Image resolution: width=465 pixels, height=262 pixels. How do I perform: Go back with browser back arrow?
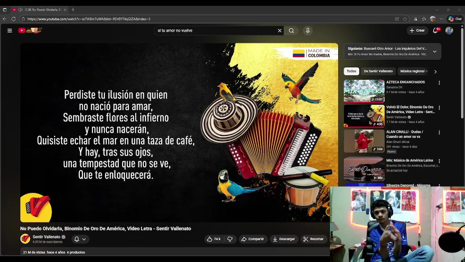[x=5, y=19]
